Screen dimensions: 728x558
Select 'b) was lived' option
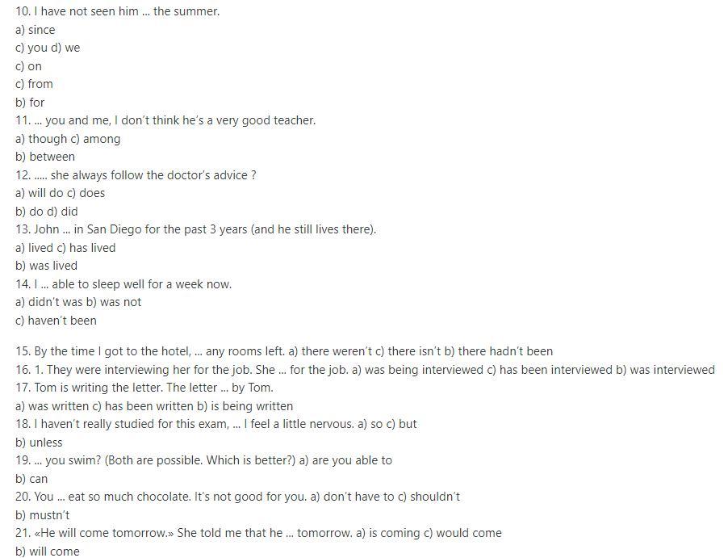pyautogui.click(x=47, y=266)
